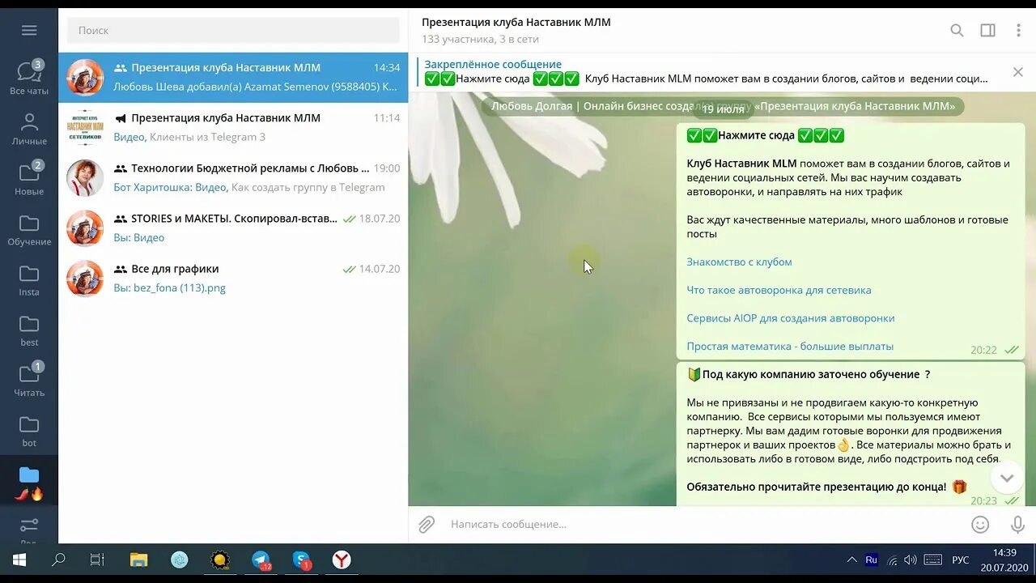
Task: Select the blue folder with fire emoji
Action: coord(29,483)
